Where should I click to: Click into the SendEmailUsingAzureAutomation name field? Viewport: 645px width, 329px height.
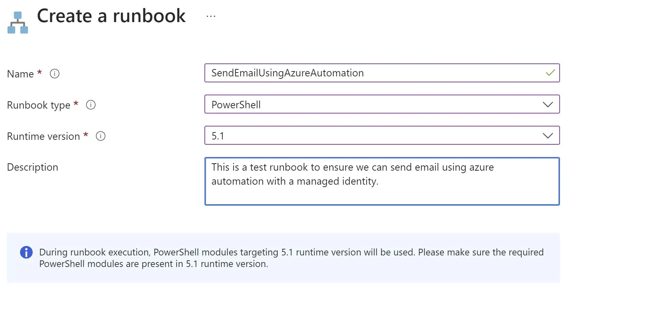(382, 73)
